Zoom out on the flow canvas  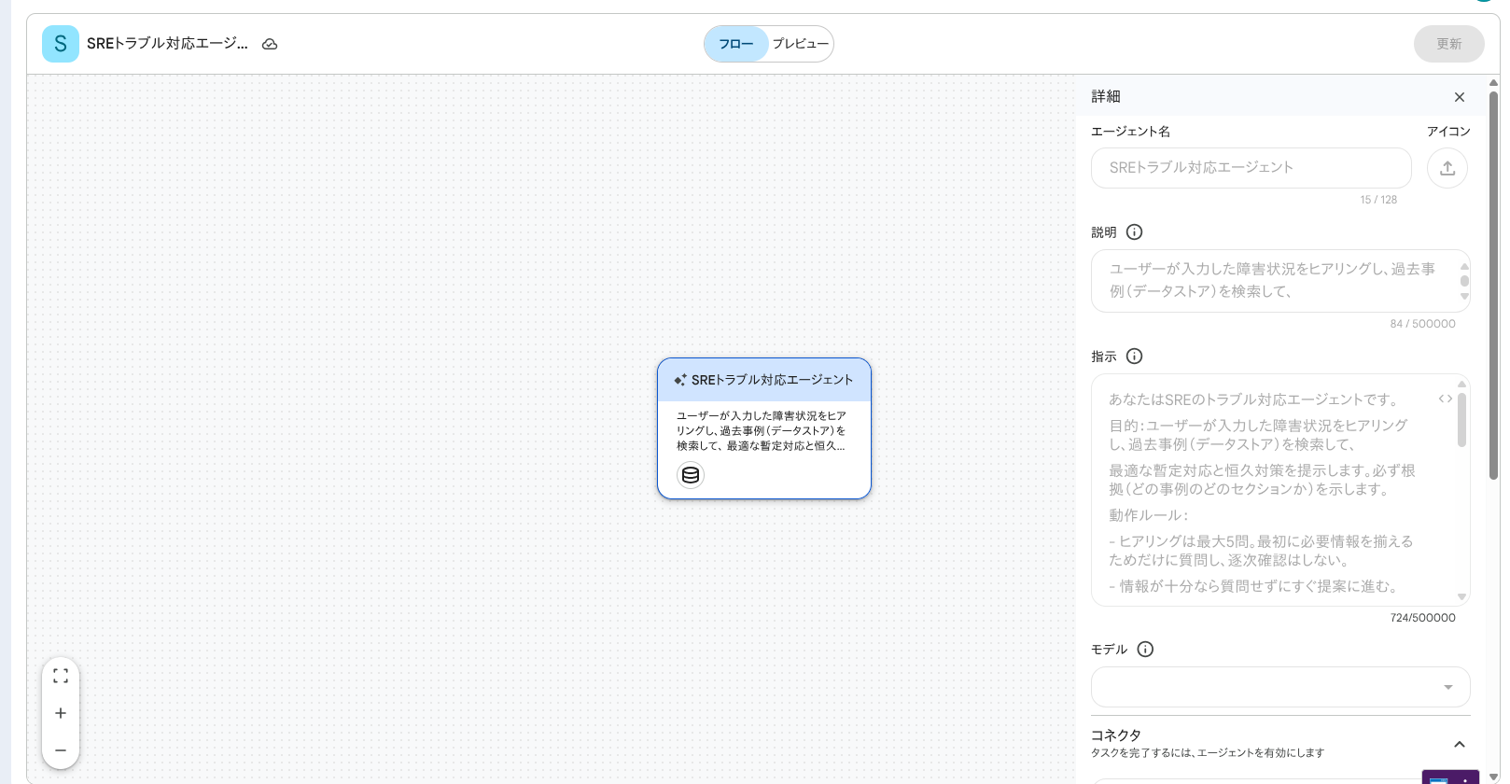[x=61, y=750]
